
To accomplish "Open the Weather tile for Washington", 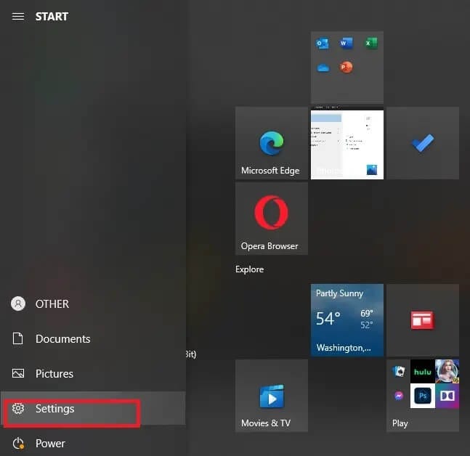I will (x=347, y=320).
